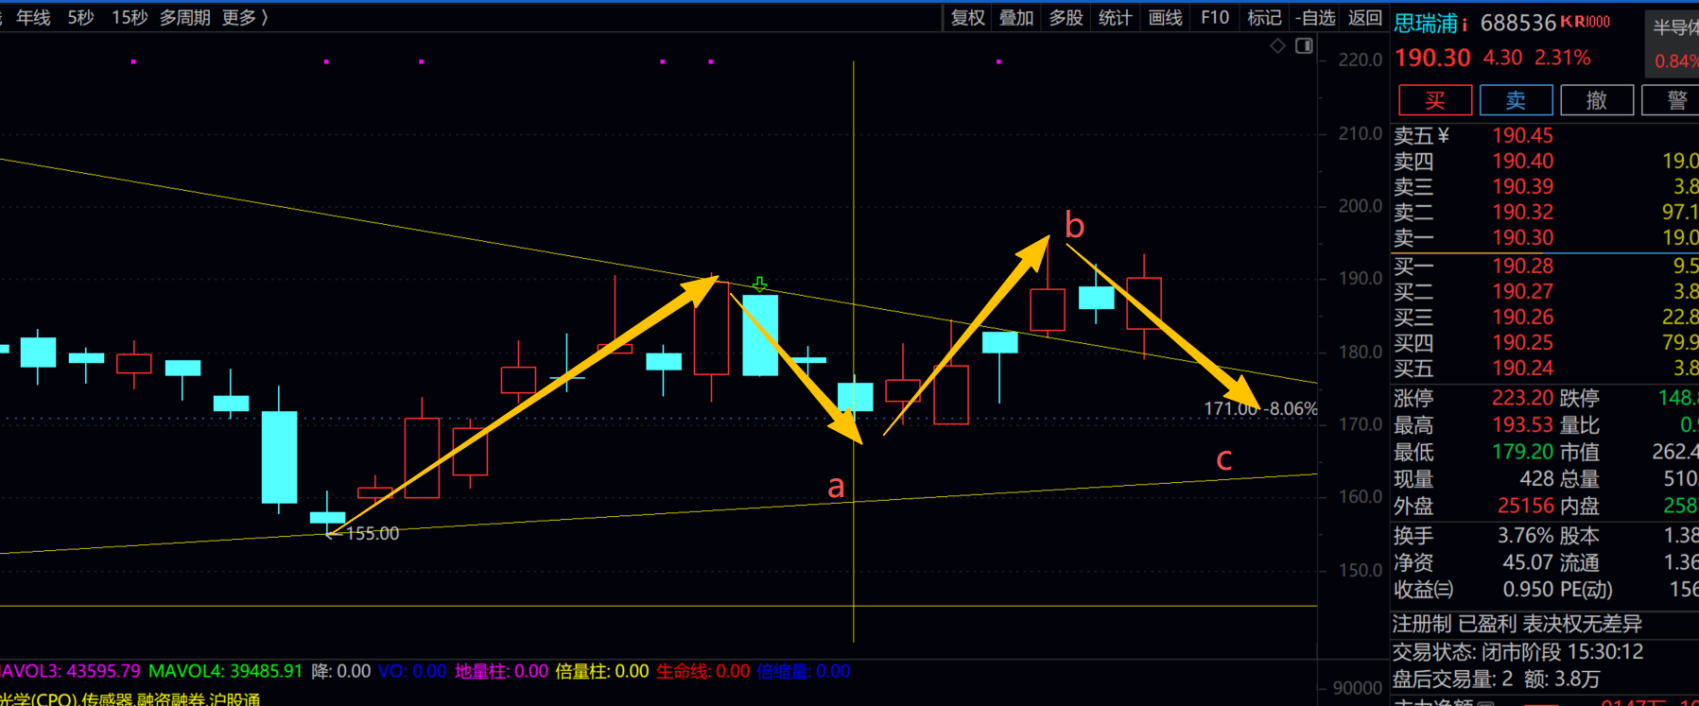Click the green down-arrow marker on candlestick
This screenshot has height=706, width=1699.
[x=759, y=284]
